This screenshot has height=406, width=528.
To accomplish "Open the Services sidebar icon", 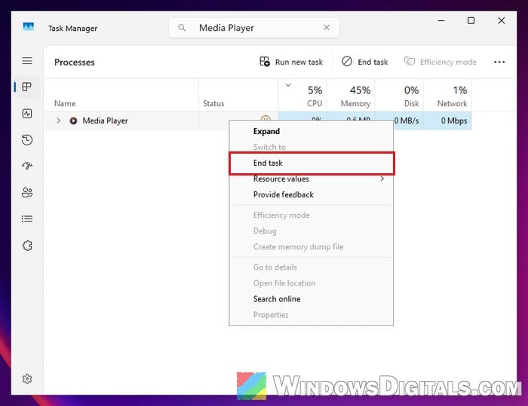I will tap(27, 246).
